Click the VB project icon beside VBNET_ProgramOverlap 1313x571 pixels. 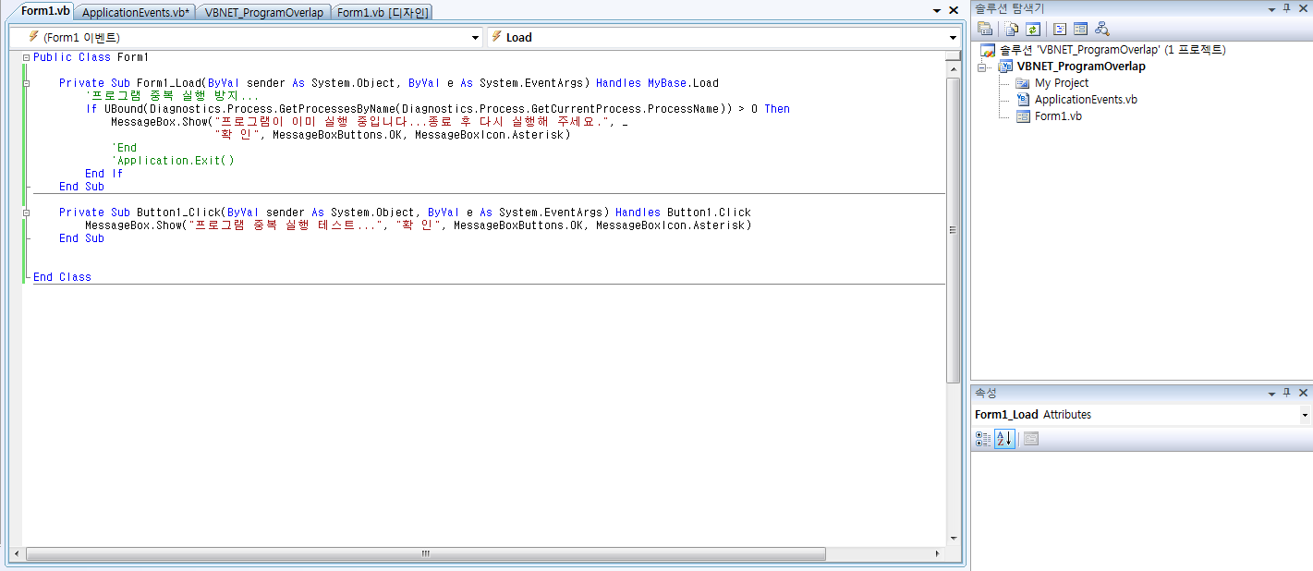pyautogui.click(x=1005, y=67)
